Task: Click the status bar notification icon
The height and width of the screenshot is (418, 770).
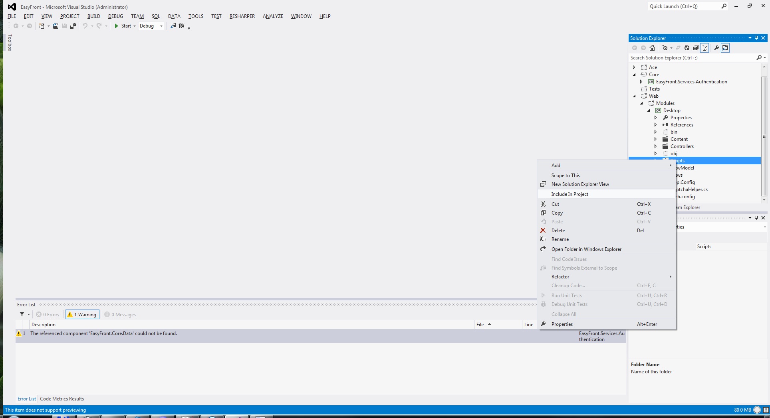Action: coord(766,410)
